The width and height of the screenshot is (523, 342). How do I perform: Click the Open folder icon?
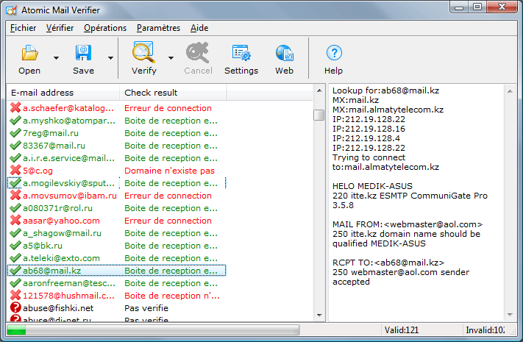[x=29, y=53]
